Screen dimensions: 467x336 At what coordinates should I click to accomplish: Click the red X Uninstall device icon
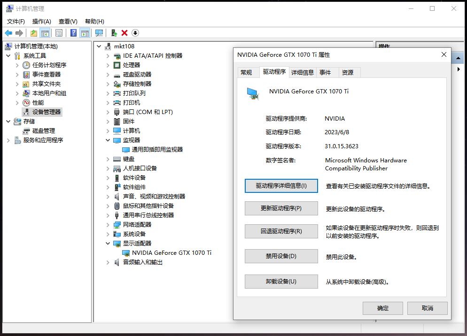(125, 33)
